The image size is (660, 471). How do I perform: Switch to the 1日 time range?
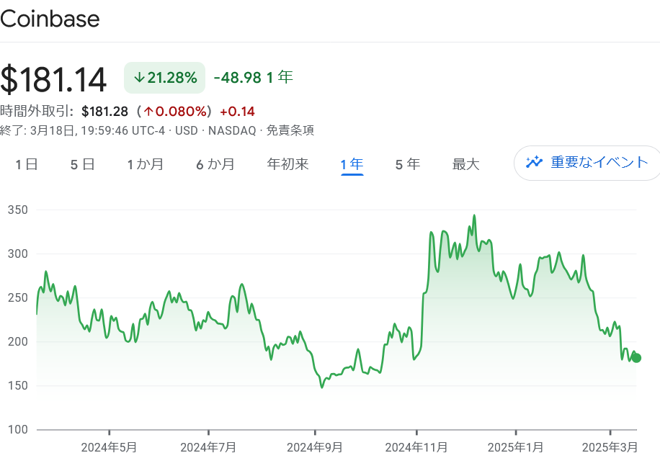point(27,164)
